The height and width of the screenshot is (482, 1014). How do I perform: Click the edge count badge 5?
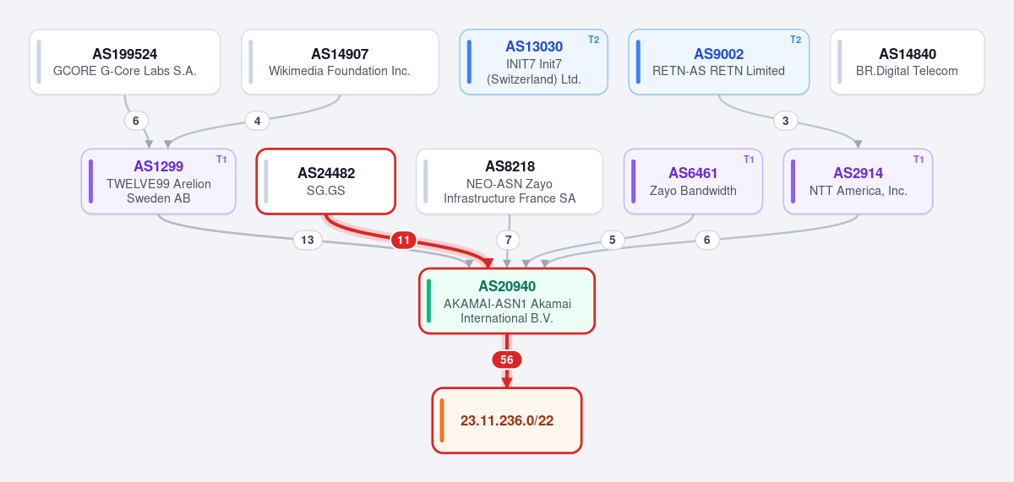click(x=613, y=241)
